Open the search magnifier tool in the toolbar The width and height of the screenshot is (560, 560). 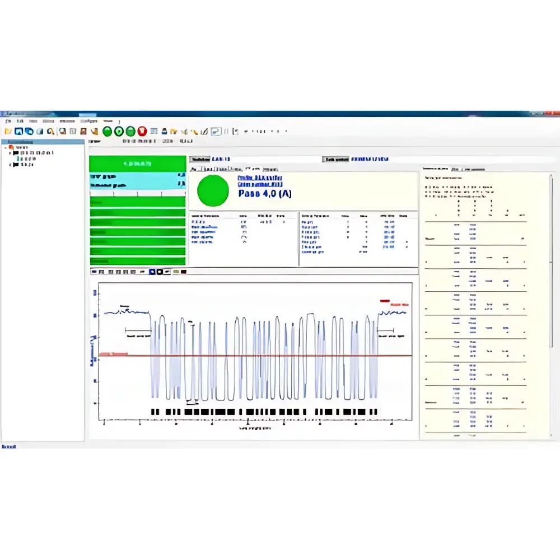click(x=51, y=131)
